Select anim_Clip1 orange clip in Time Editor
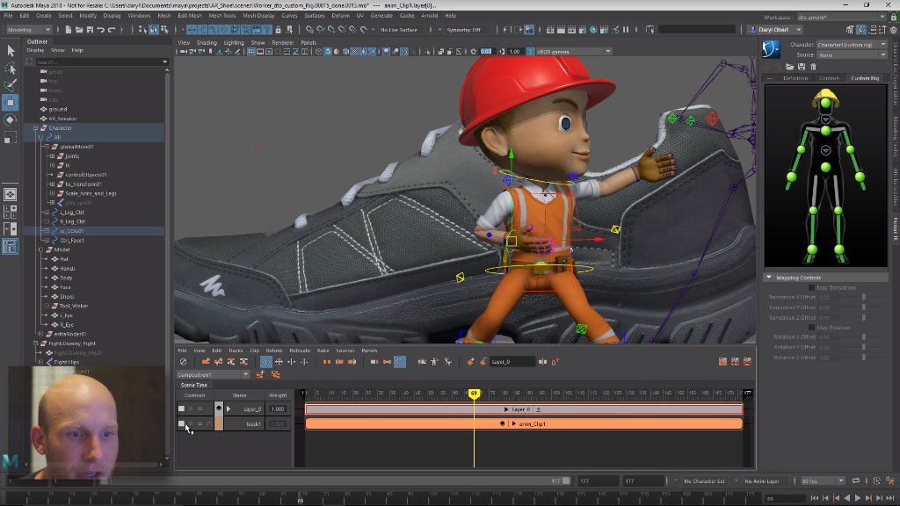The image size is (900, 506). pos(524,424)
